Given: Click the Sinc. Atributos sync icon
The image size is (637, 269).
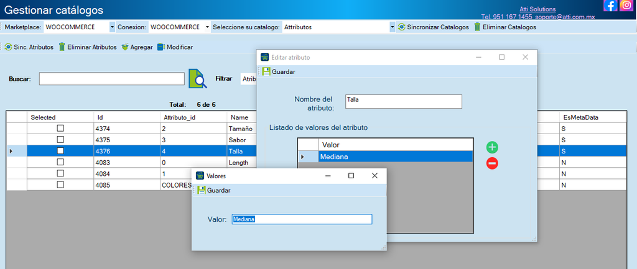Looking at the screenshot, I should pyautogui.click(x=8, y=47).
